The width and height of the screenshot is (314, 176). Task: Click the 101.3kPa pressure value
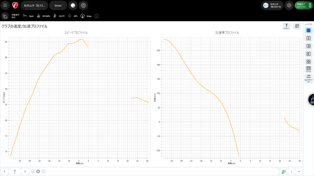pos(46,16)
